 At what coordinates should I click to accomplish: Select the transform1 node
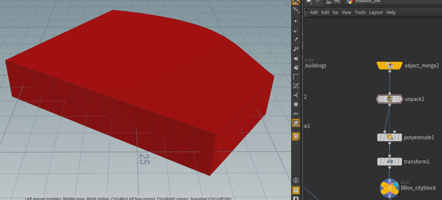tap(390, 162)
